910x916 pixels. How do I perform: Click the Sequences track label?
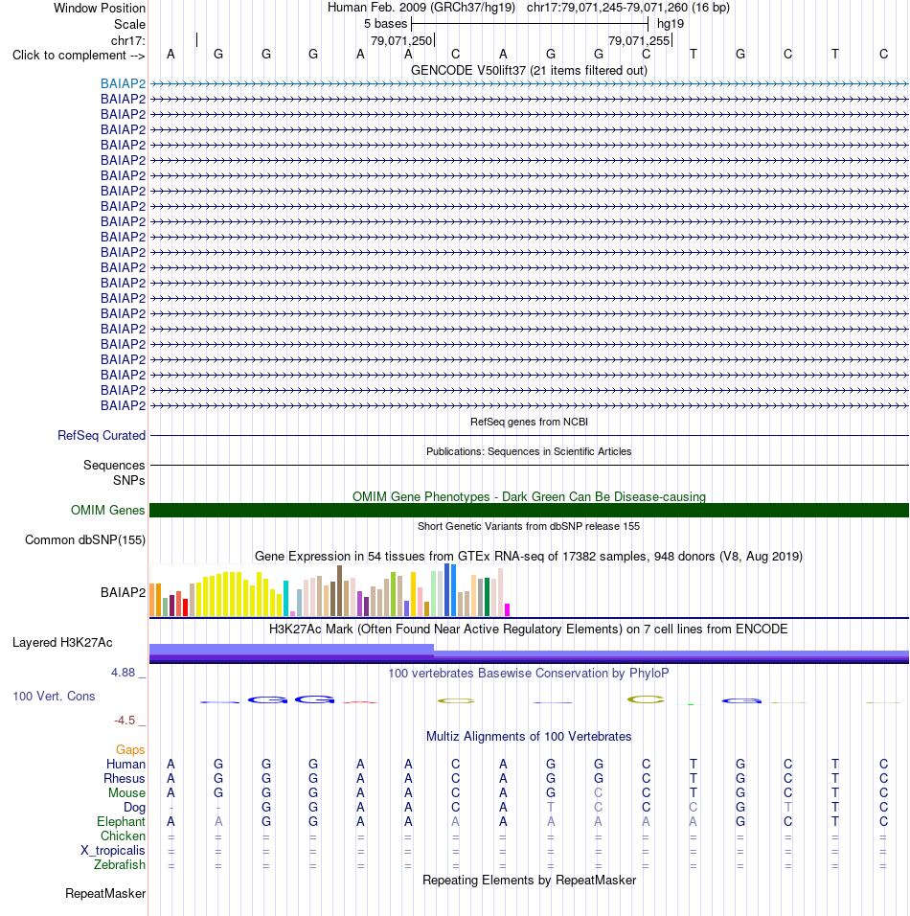[114, 465]
